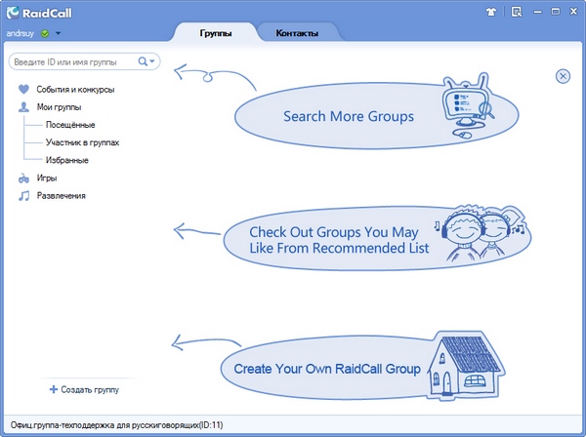The image size is (586, 437).
Task: Open the system menu icon beside skin button
Action: click(x=516, y=14)
